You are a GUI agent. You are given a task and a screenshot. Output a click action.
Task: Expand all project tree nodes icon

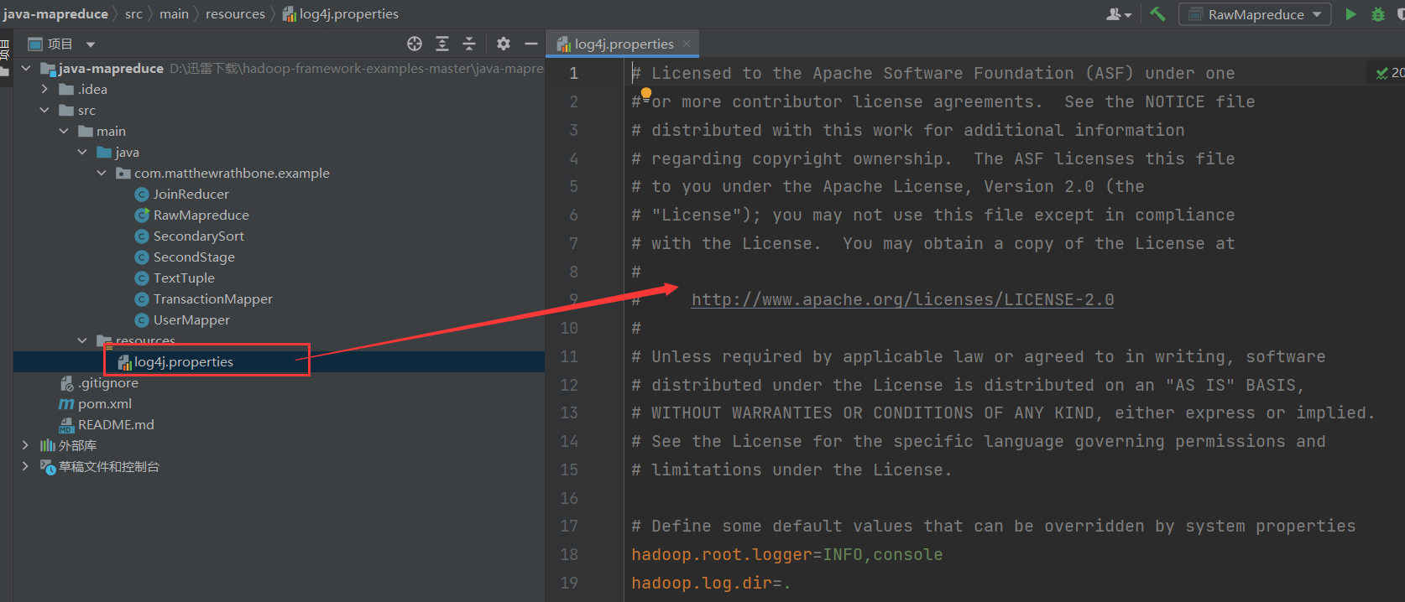pyautogui.click(x=442, y=44)
